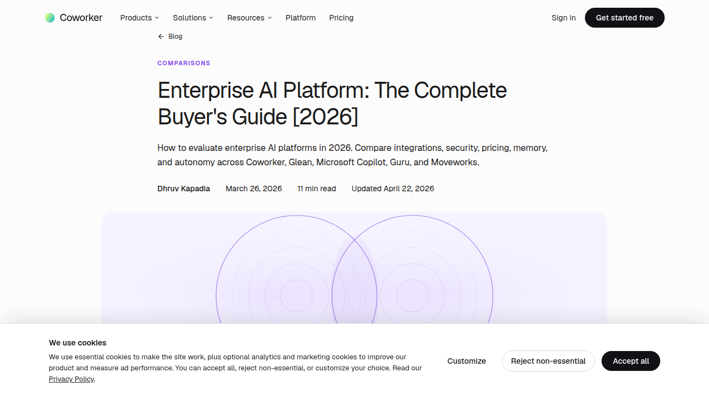Expand the Solutions navigation menu

click(193, 18)
